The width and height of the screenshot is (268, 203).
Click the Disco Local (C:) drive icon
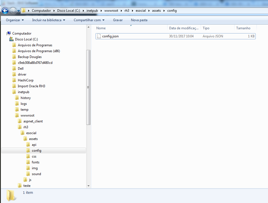tap(11, 39)
